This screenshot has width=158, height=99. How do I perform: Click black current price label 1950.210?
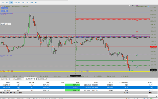click(153, 70)
